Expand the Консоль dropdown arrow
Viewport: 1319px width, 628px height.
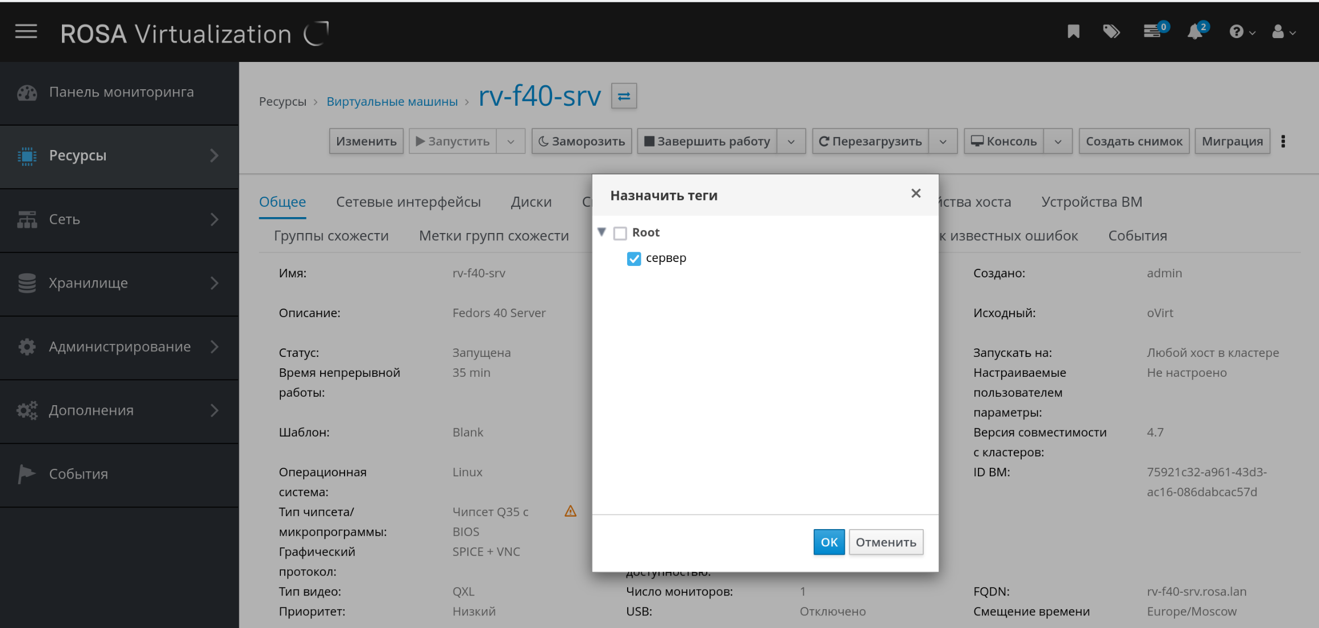click(x=1057, y=142)
